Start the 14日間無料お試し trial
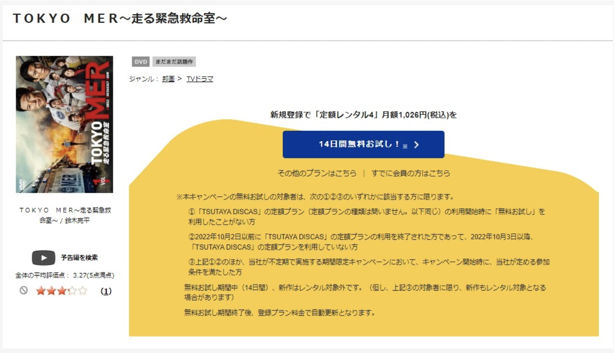Viewport: 614px width, 353px height. pyautogui.click(x=359, y=144)
